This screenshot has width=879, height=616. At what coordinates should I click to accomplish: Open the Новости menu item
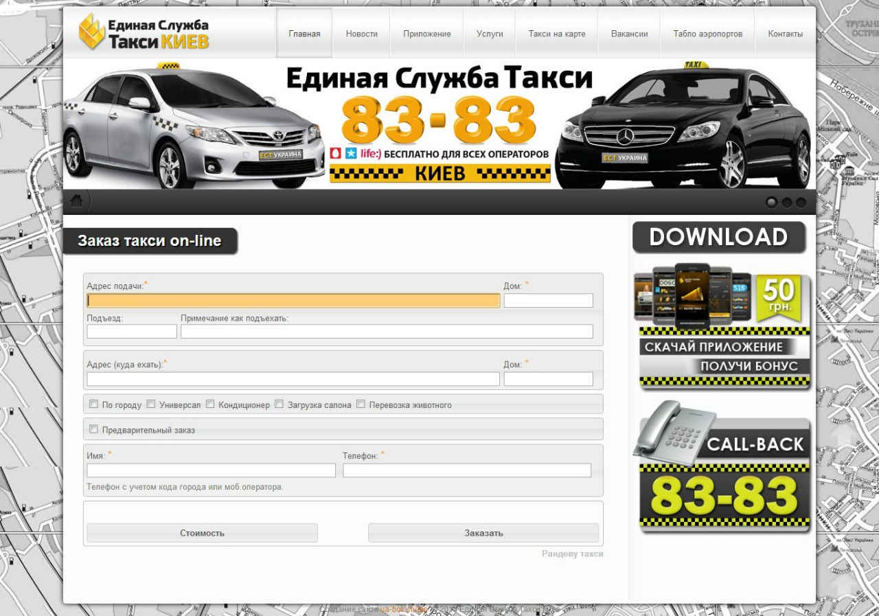[362, 34]
